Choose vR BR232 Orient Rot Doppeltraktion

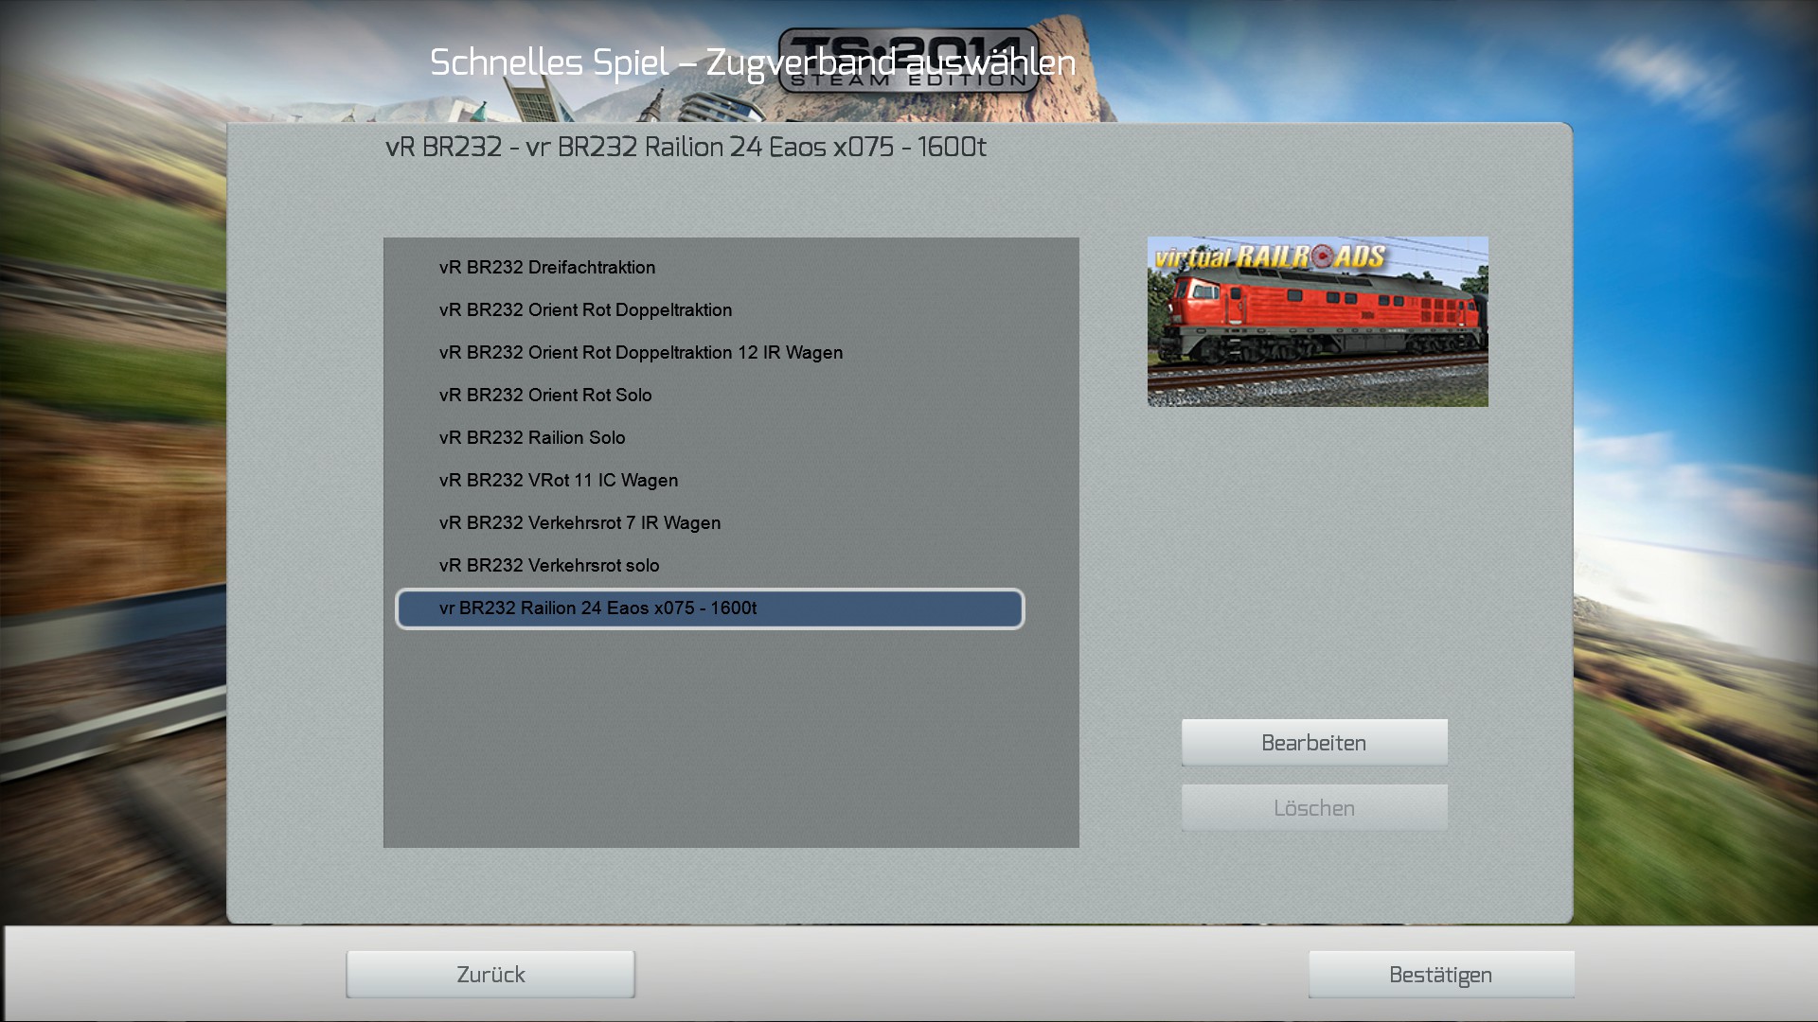(585, 310)
